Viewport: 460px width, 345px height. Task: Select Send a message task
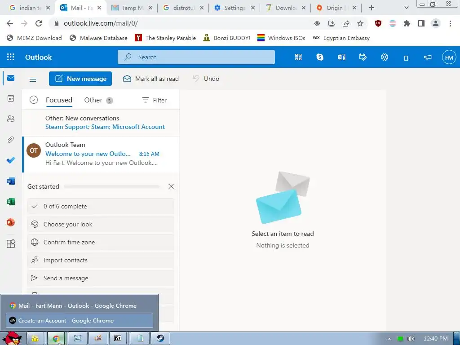(x=101, y=278)
